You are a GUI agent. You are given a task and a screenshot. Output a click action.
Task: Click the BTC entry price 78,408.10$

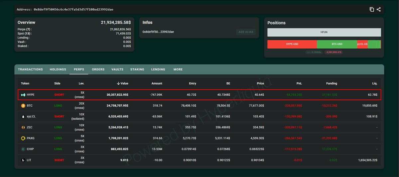[x=187, y=106]
